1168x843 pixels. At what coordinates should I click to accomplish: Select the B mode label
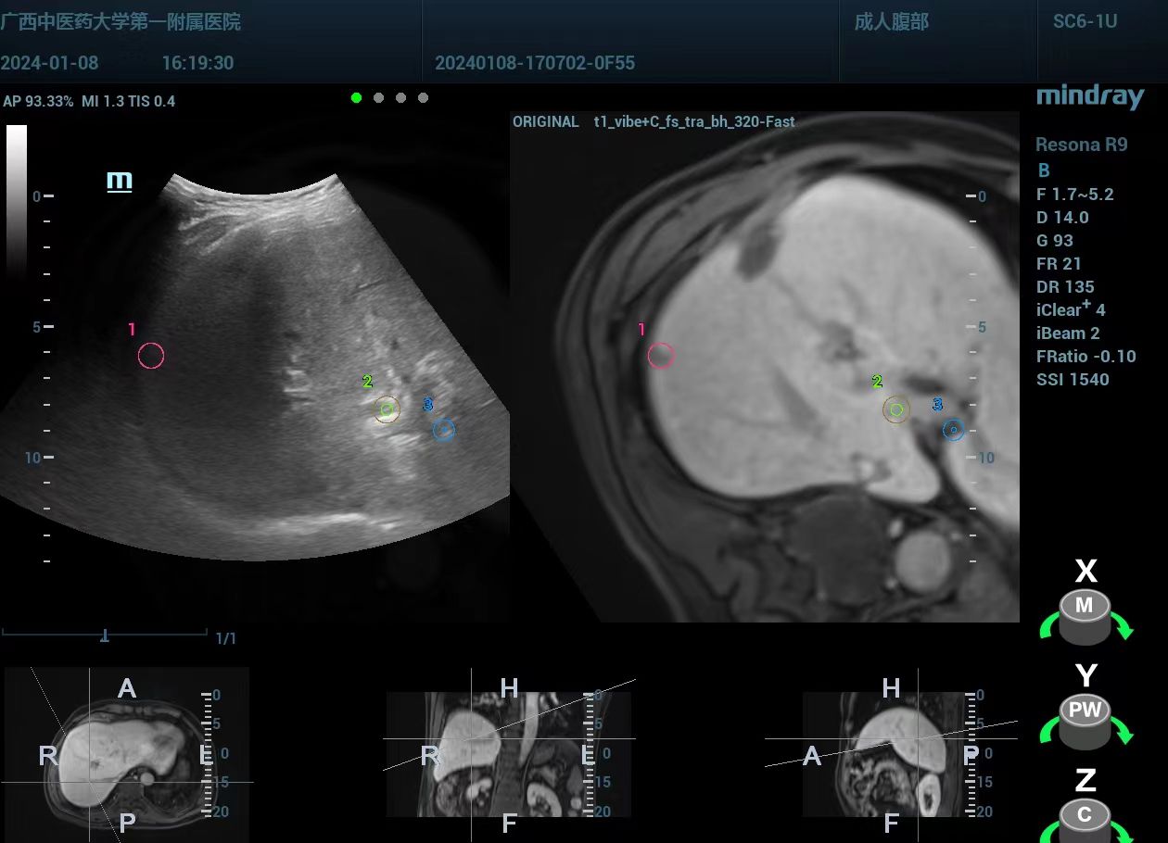click(x=1044, y=170)
